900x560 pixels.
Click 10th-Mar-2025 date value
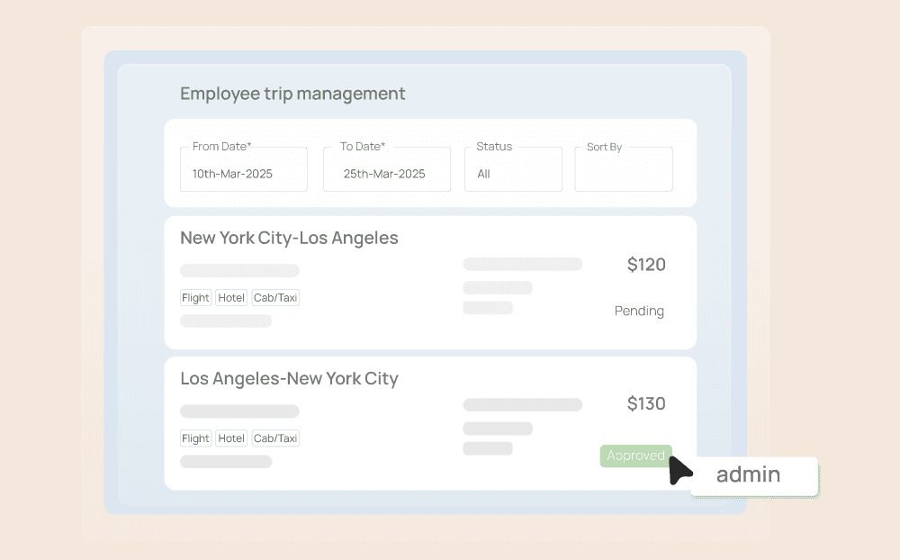pyautogui.click(x=232, y=174)
